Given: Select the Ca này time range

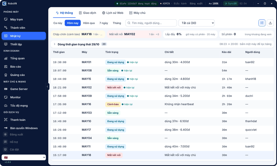Looking at the screenshot, I should [58, 23].
